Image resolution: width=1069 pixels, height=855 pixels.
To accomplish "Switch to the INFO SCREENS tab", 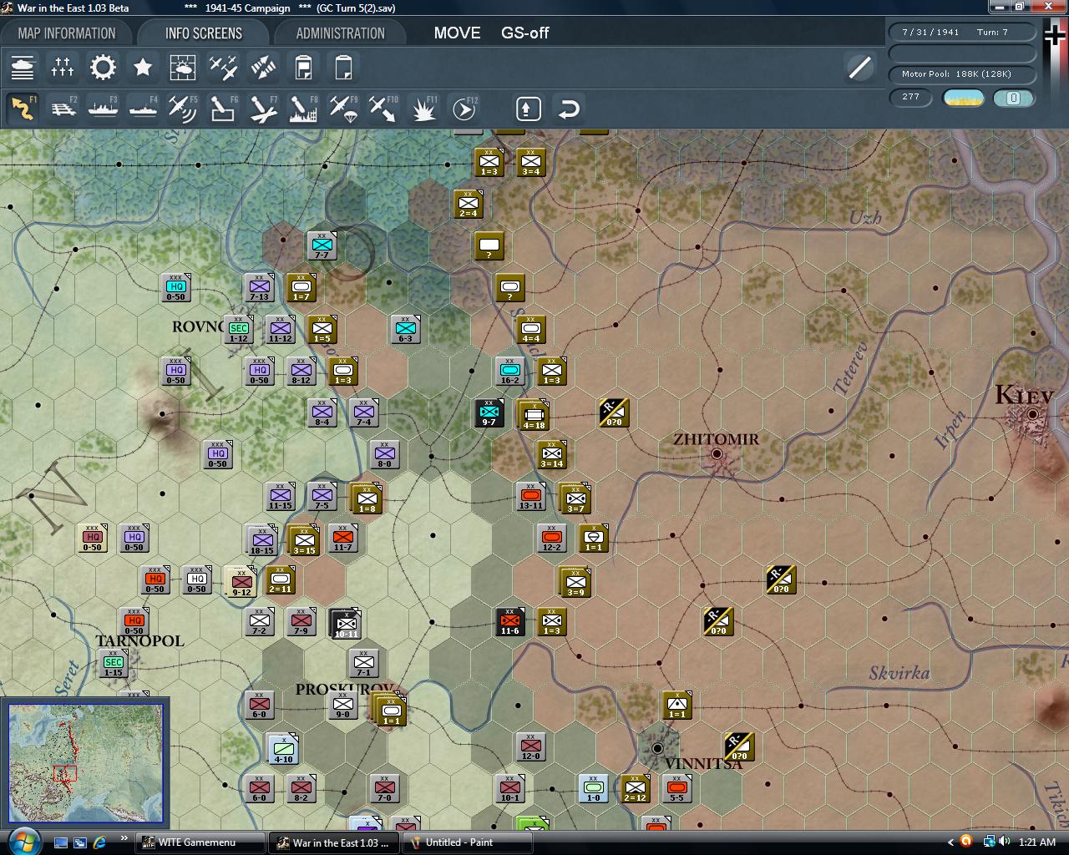I will coord(203,33).
